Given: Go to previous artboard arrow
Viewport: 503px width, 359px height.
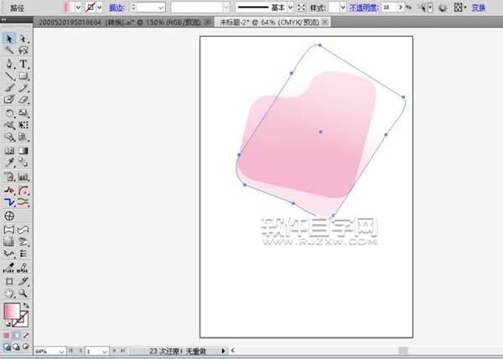Looking at the screenshot, I should (x=80, y=351).
